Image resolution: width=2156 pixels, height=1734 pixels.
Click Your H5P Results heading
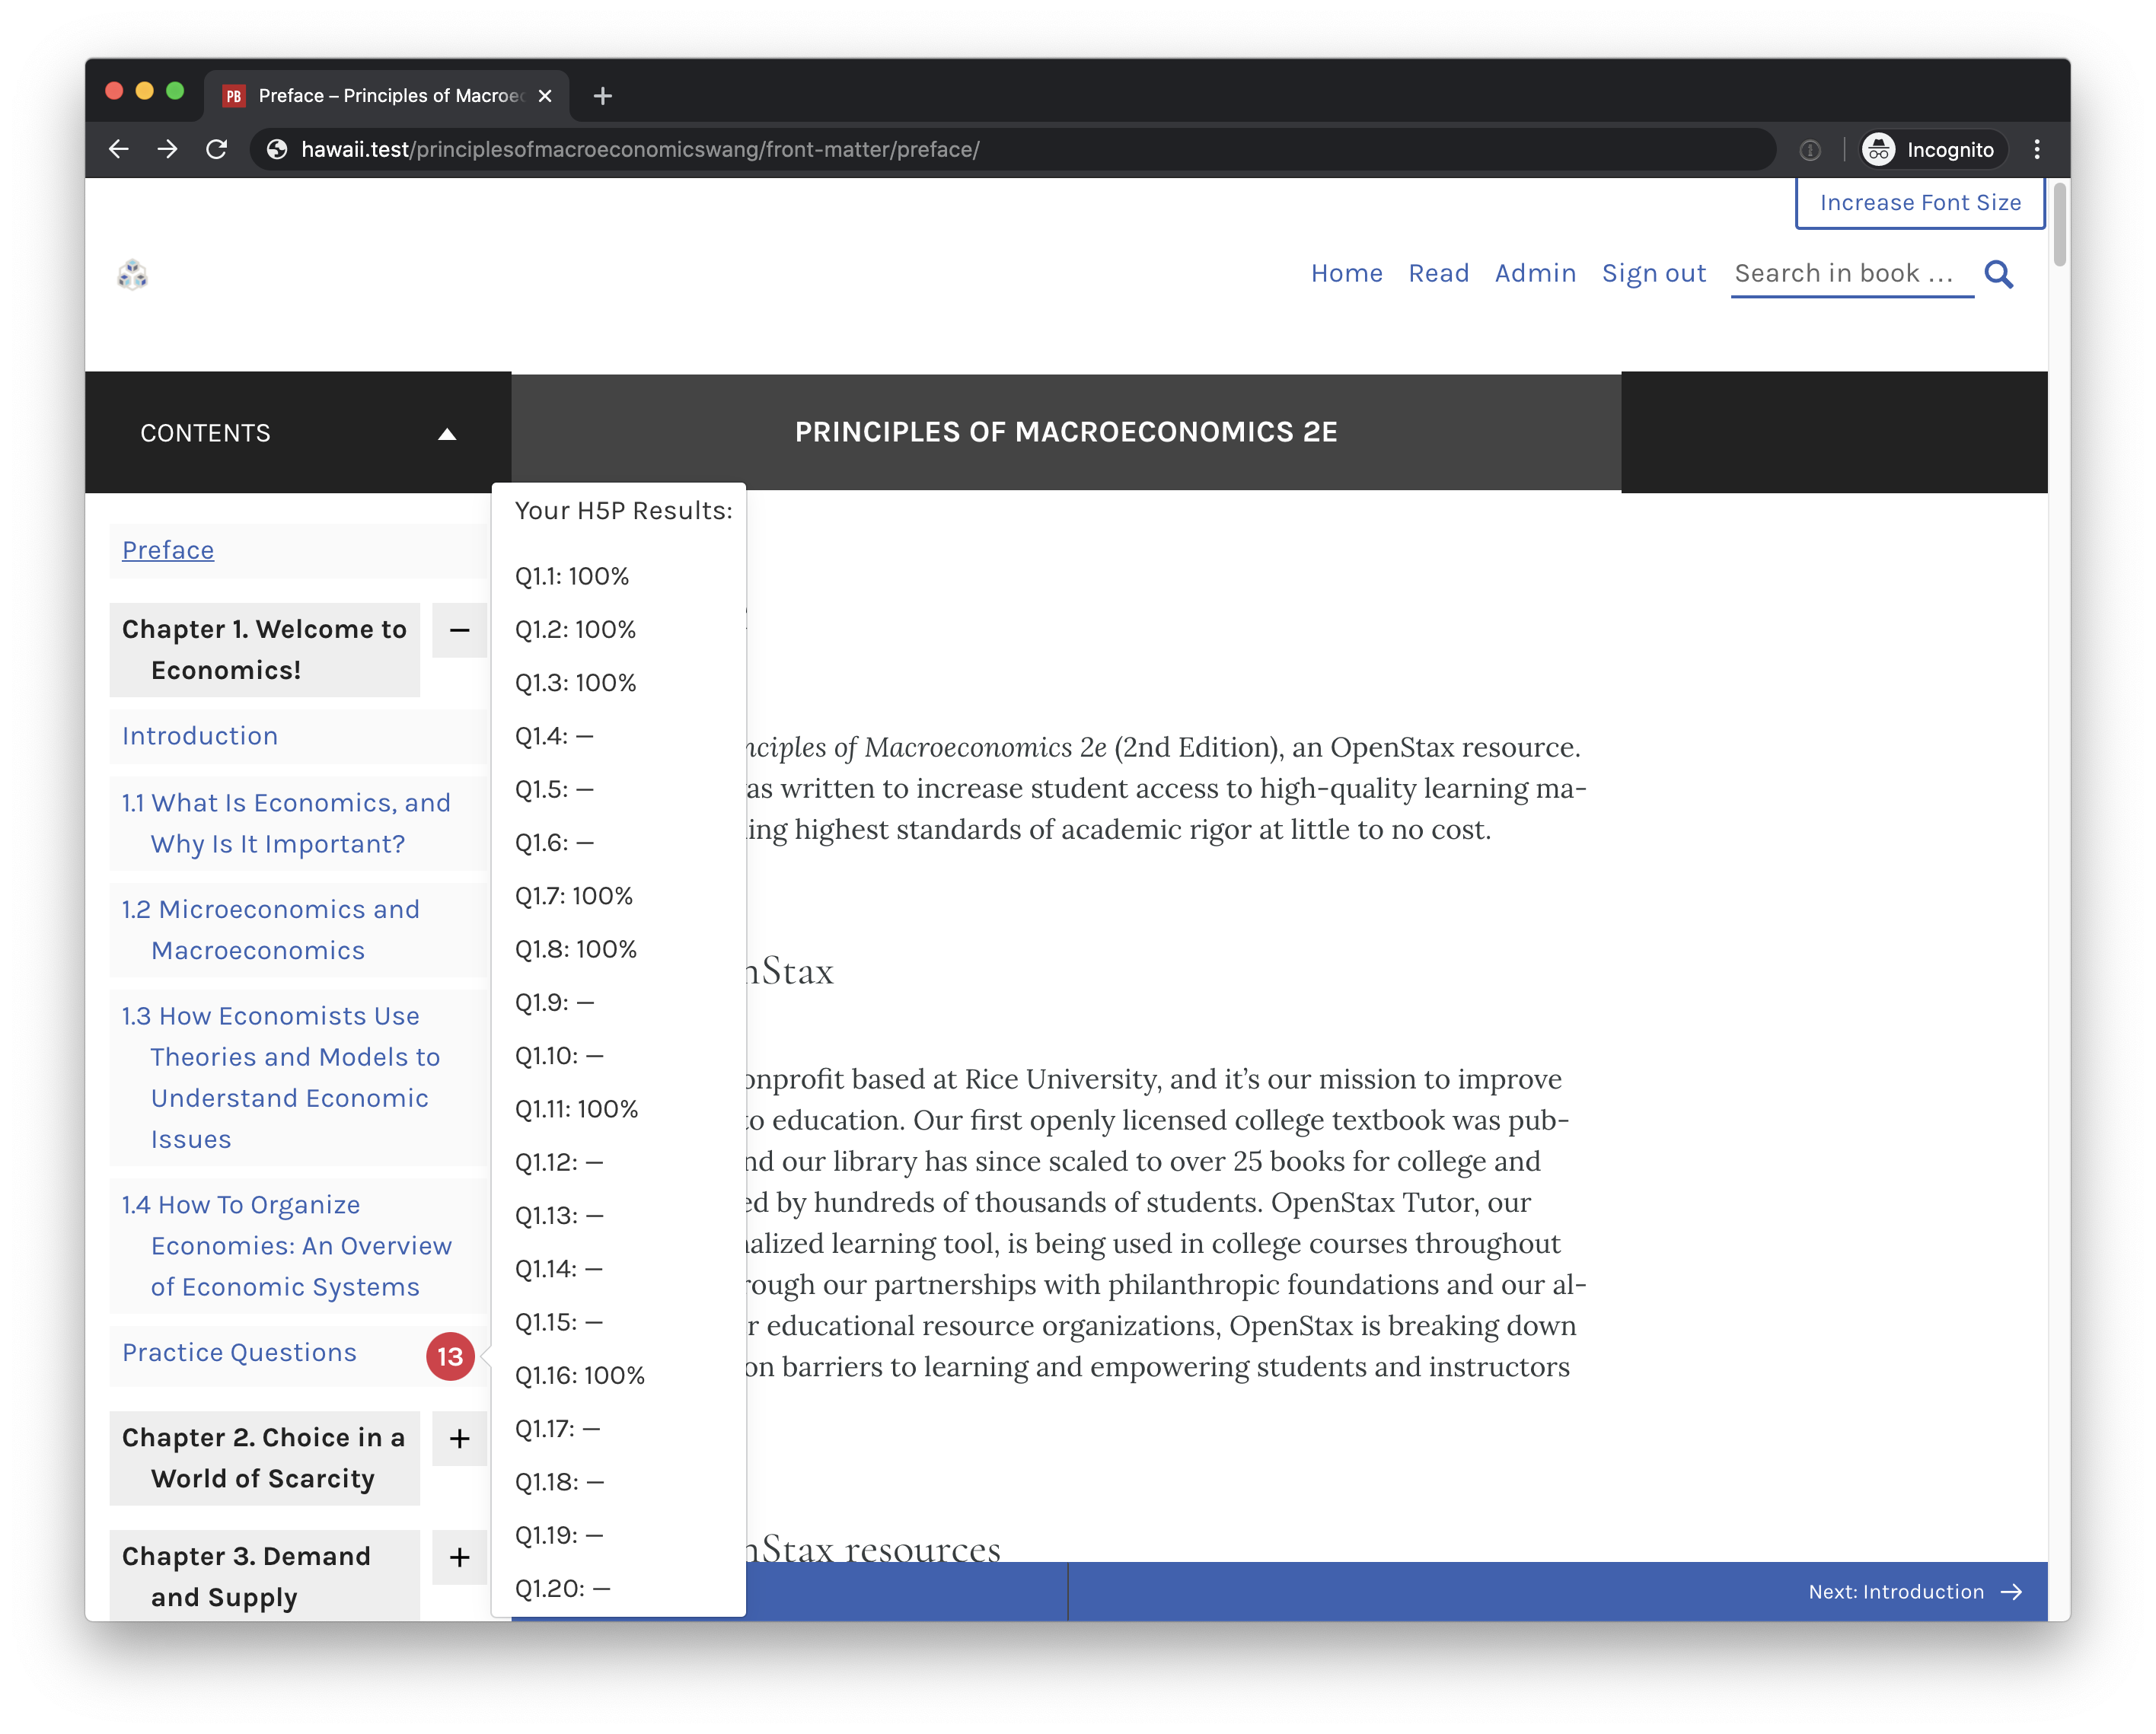coord(623,511)
